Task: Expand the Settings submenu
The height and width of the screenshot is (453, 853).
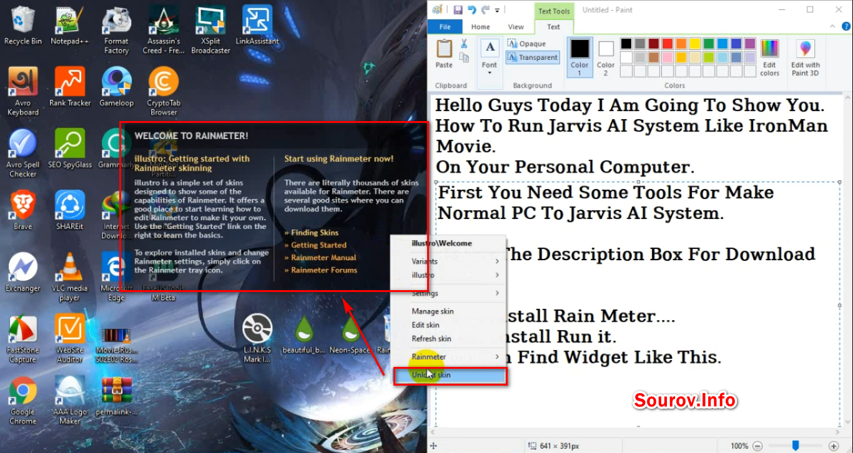Action: pos(448,293)
